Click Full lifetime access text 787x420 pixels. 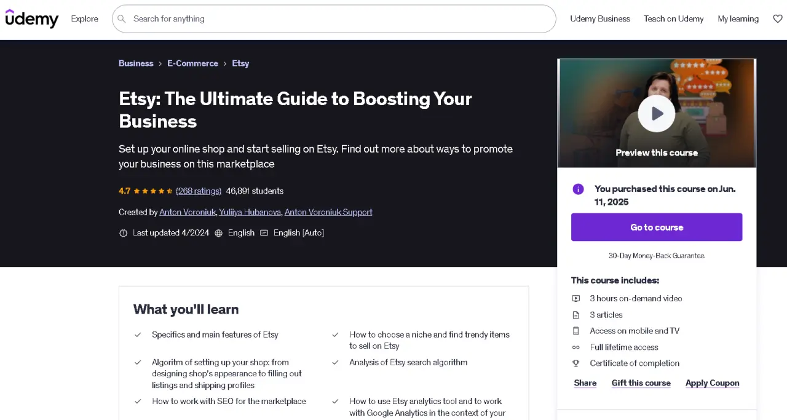[x=624, y=347]
